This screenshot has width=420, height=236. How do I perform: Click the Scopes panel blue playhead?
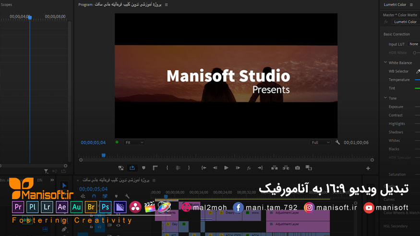coord(30,18)
